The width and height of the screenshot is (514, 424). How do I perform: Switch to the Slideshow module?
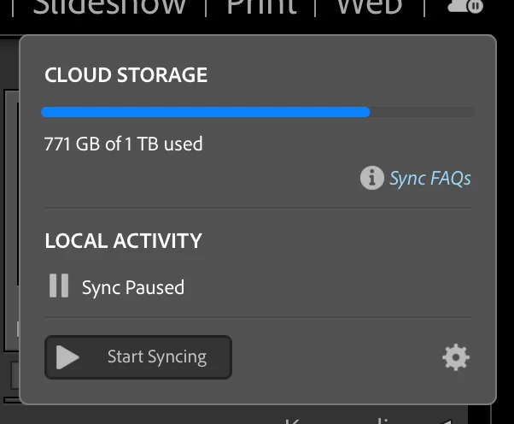(109, 7)
